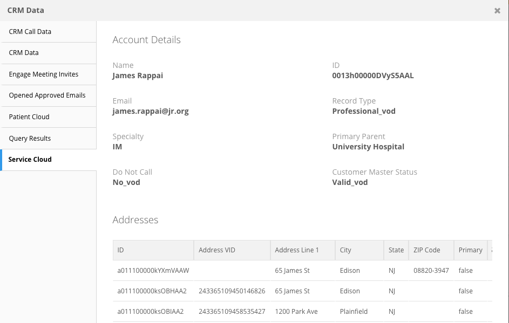Viewport: 509px width, 323px height.
Task: Click the Primary column header
Action: tap(470, 250)
